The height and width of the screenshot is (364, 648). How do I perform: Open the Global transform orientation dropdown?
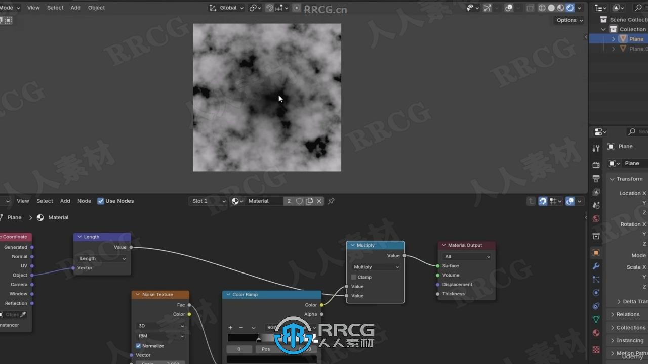point(227,8)
